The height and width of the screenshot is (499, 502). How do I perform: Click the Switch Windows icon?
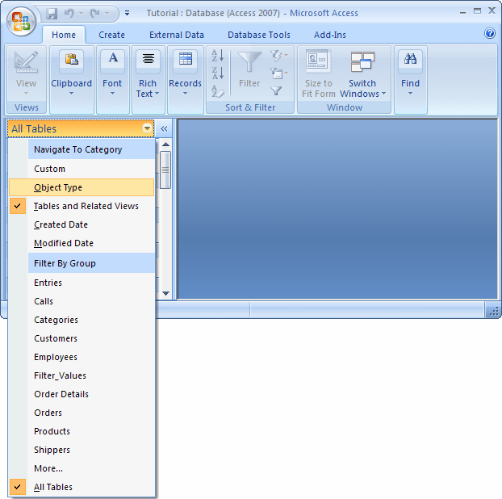(x=362, y=61)
